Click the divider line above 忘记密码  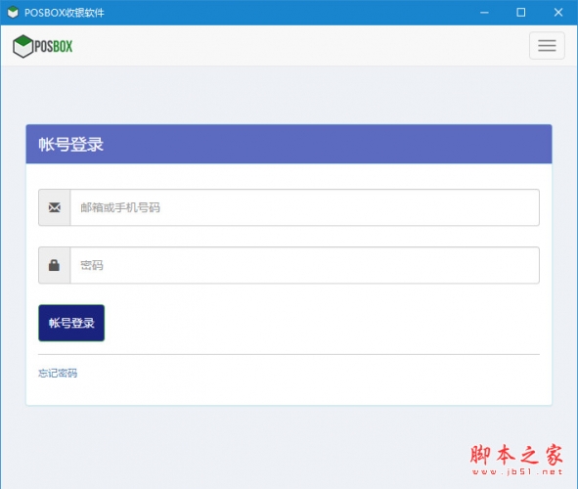pos(289,354)
